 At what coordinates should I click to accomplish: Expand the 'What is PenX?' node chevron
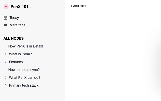6,54
